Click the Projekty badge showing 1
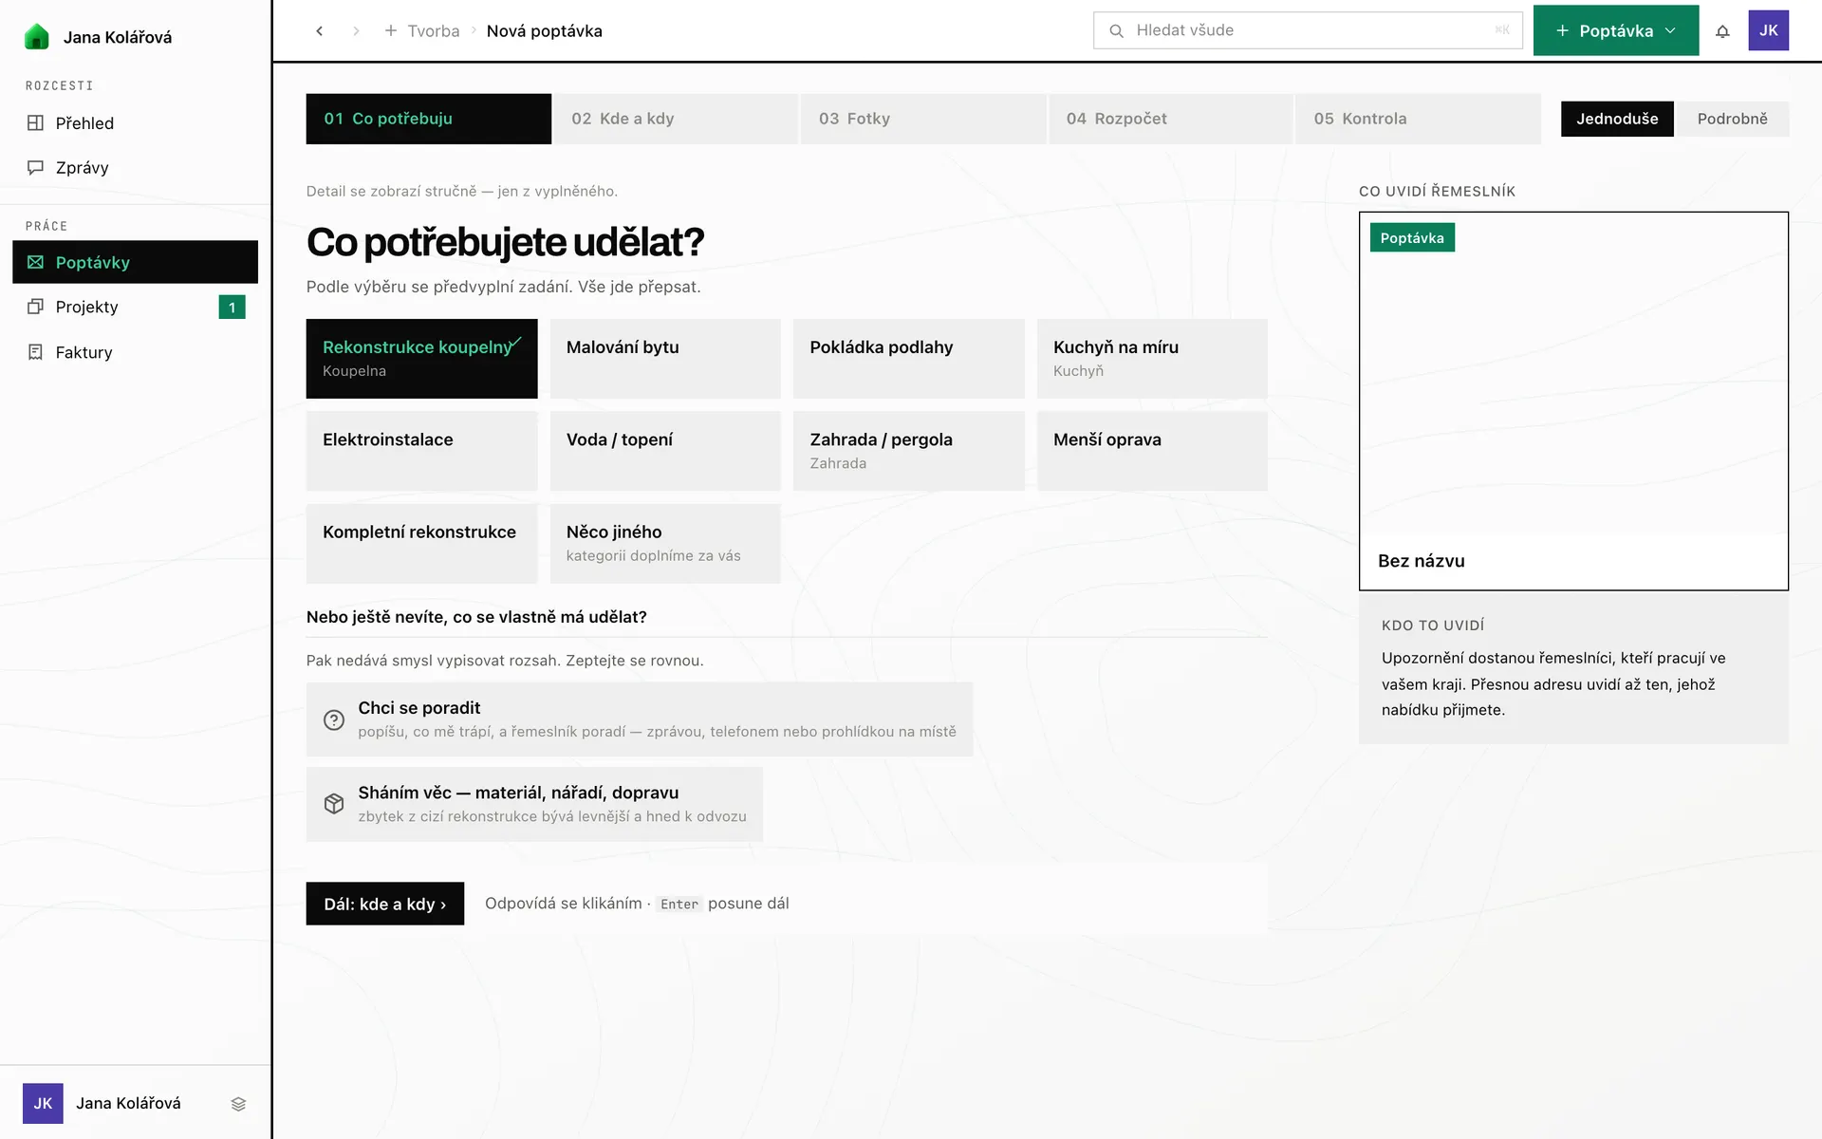This screenshot has height=1139, width=1822. pyautogui.click(x=232, y=307)
